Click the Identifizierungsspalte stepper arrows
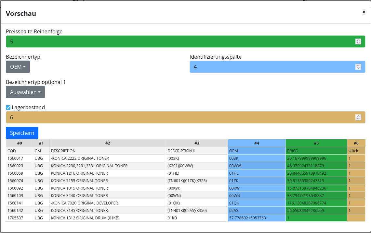 [358, 67]
